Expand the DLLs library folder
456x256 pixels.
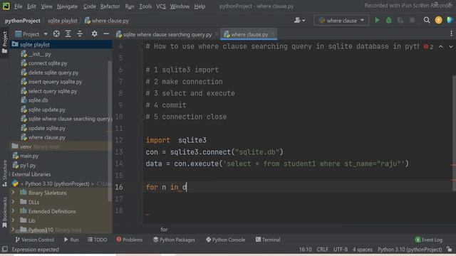click(13, 202)
